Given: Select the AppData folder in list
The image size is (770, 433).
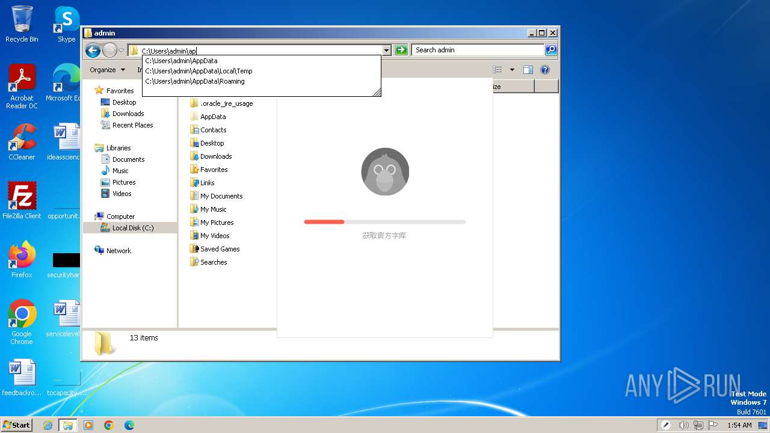Looking at the screenshot, I should (208, 117).
